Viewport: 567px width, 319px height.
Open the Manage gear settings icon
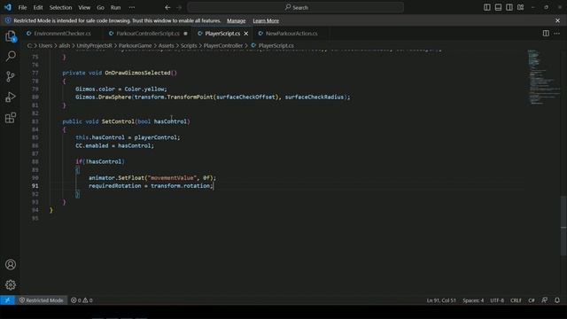pos(11,285)
